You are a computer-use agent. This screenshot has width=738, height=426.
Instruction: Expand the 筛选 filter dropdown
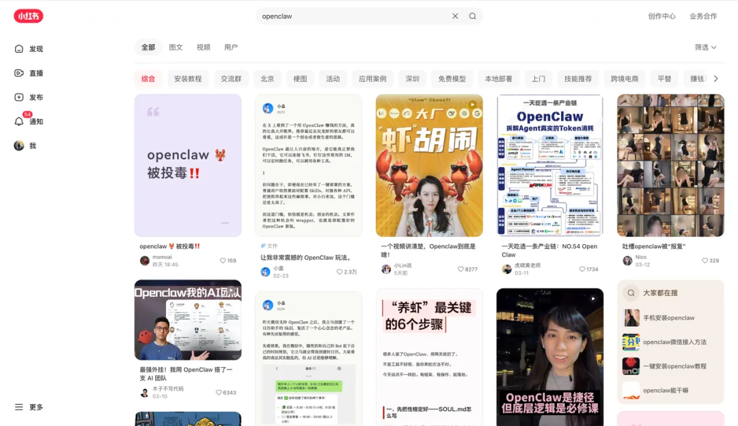pos(705,47)
